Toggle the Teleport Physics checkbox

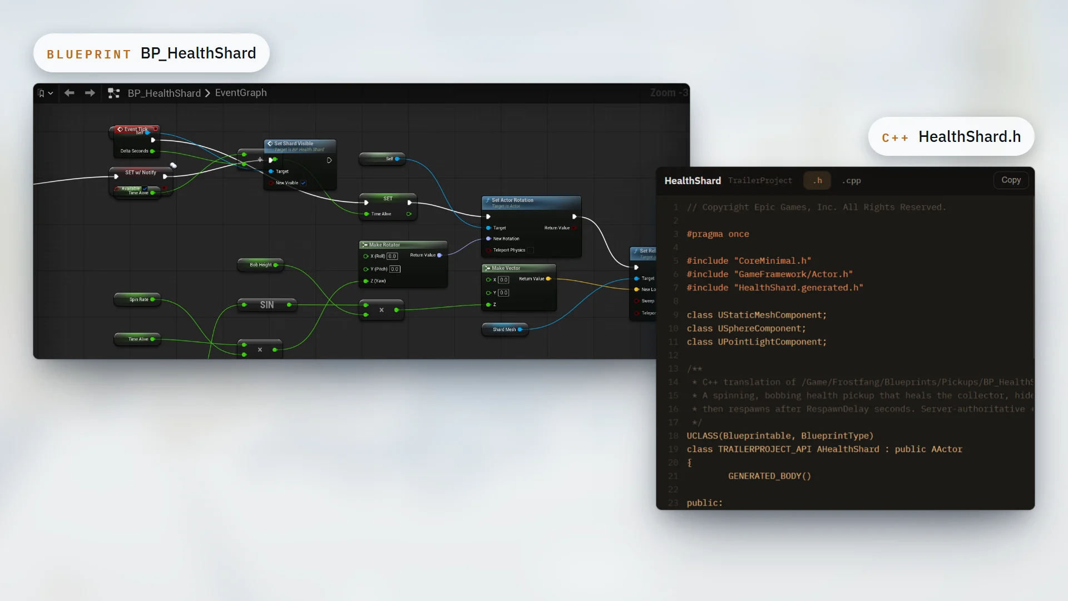(530, 250)
